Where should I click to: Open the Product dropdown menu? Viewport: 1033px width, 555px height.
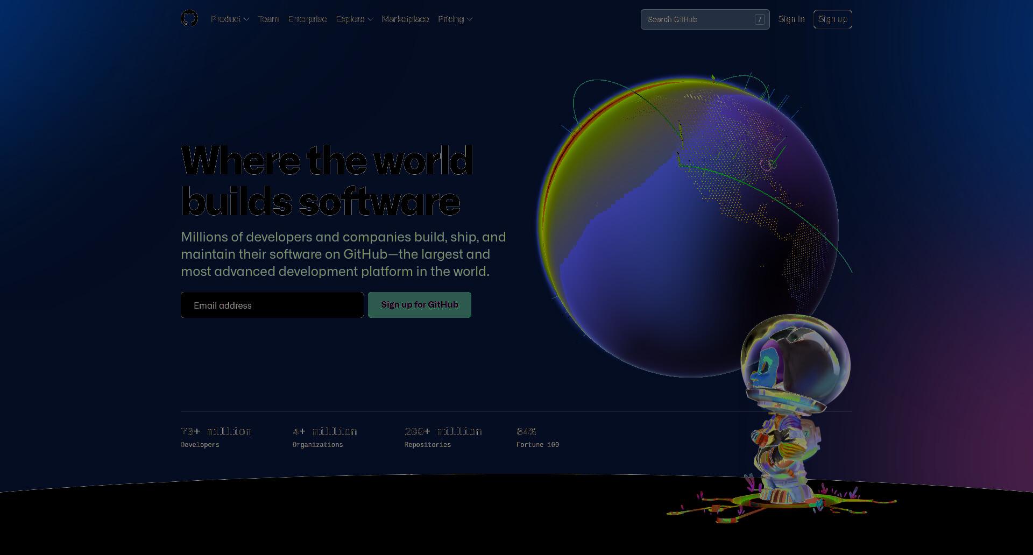(x=230, y=19)
